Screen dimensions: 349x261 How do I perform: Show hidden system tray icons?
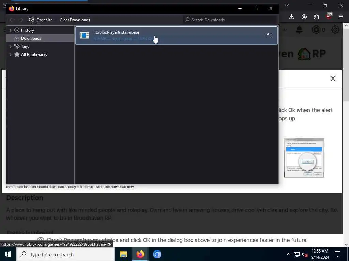pos(288,254)
